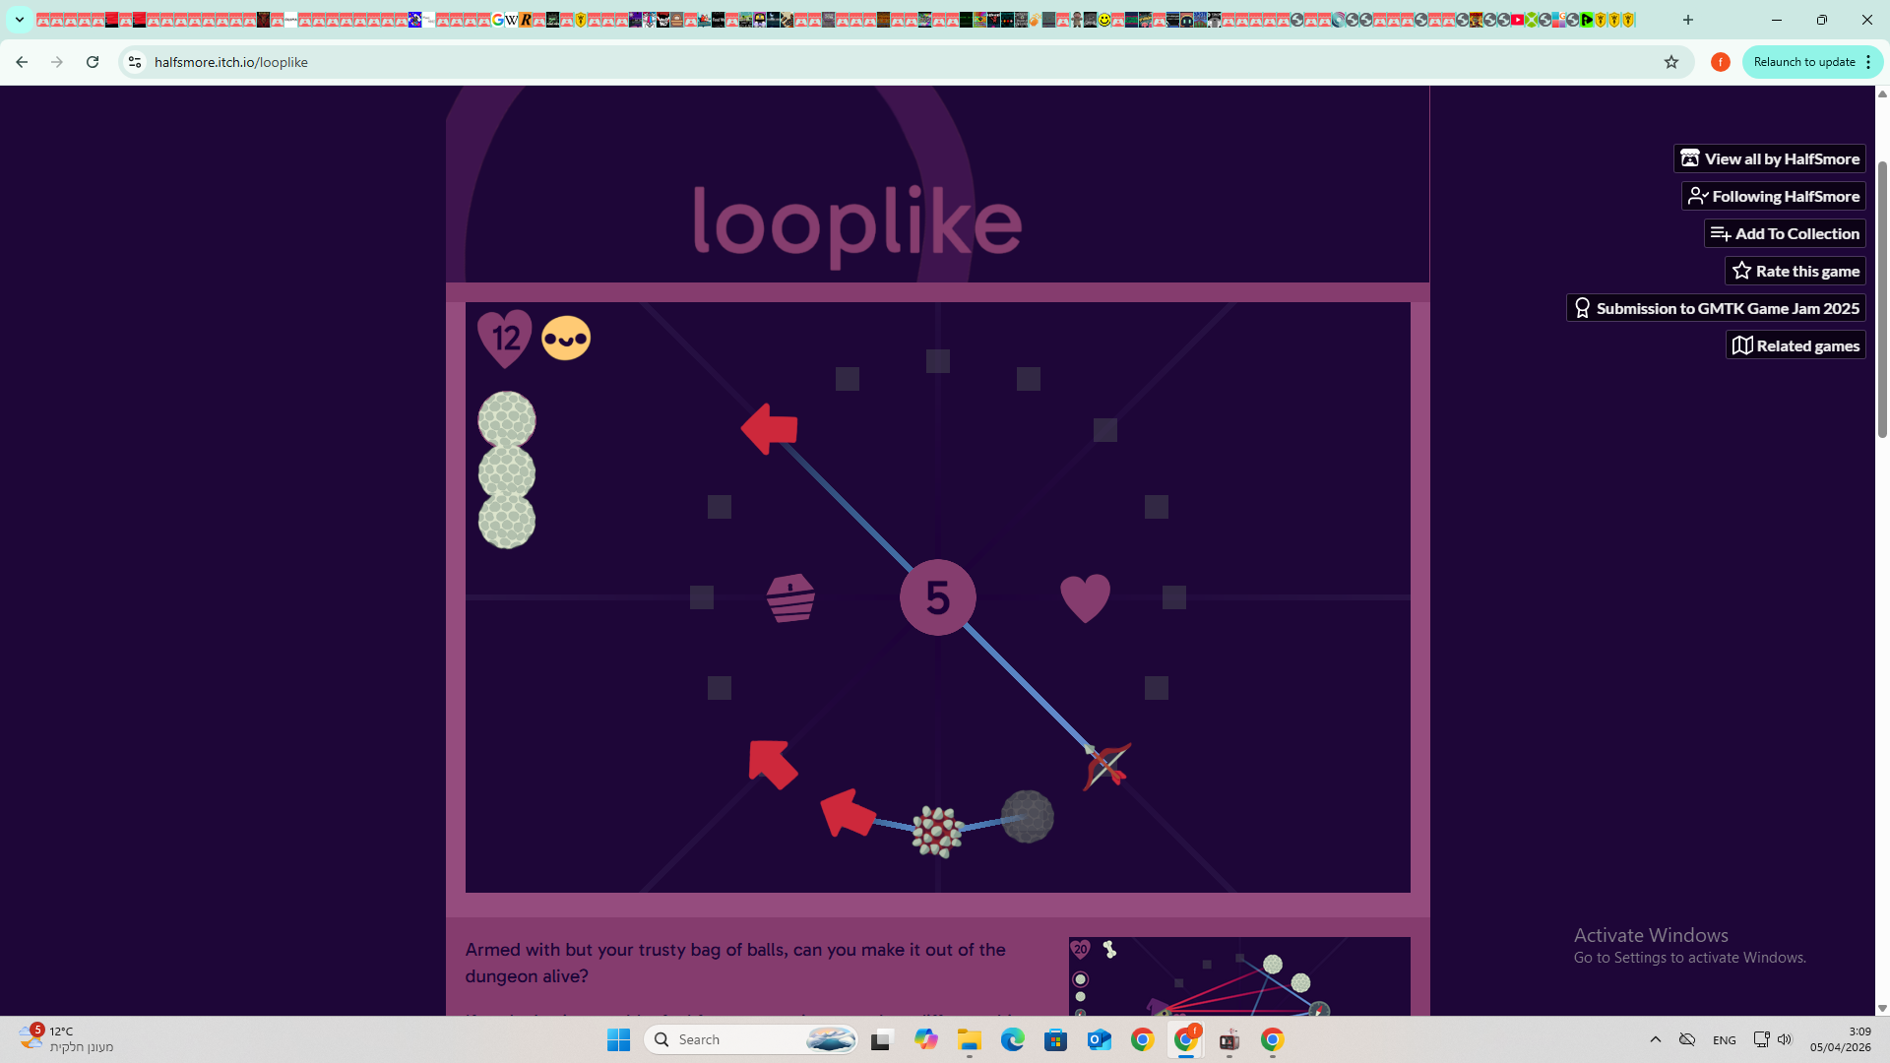Click the center circle showing 5
The image size is (1890, 1063).
coord(937,597)
